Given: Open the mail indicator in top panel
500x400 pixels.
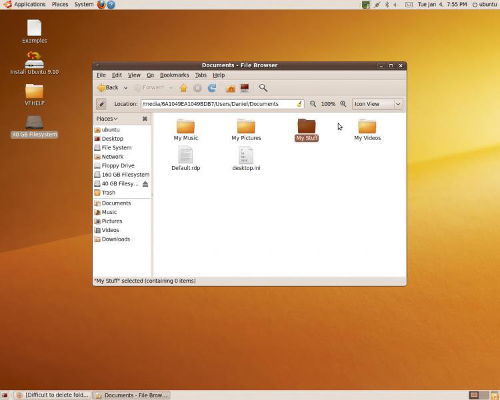Looking at the screenshot, I should point(409,5).
